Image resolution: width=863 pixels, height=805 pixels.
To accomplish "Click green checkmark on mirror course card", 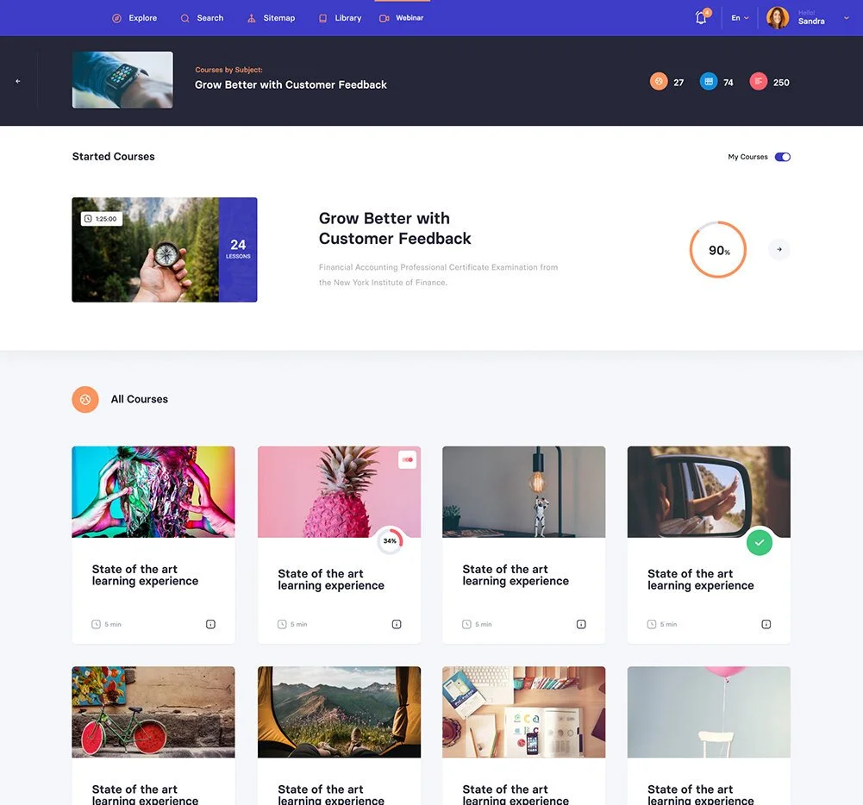I will (760, 542).
